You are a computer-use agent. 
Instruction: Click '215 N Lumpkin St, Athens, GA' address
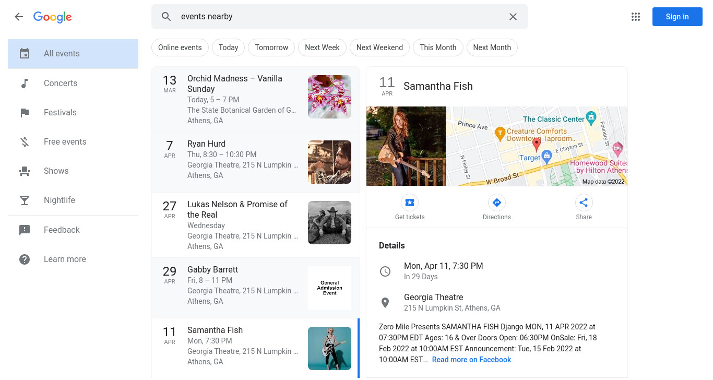pyautogui.click(x=452, y=308)
